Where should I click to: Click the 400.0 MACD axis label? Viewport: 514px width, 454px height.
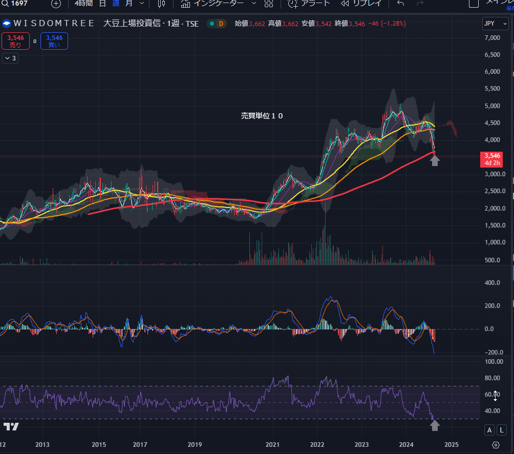tap(492, 283)
